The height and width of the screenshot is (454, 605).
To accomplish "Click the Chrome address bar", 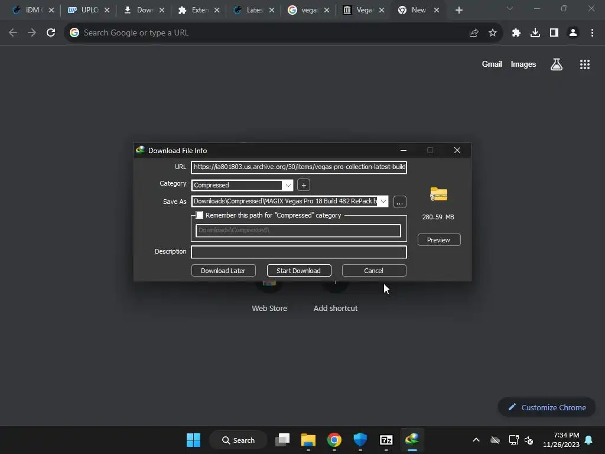I will click(x=270, y=33).
